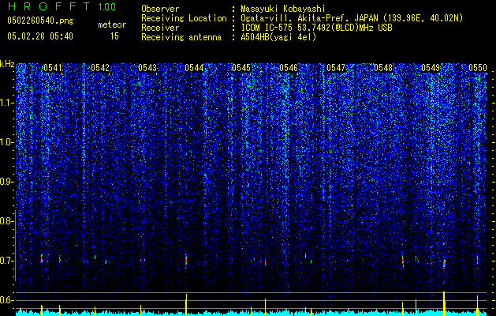496x316 pixels.
Task: Click the 0.9 frequency axis label
Action: [7, 182]
